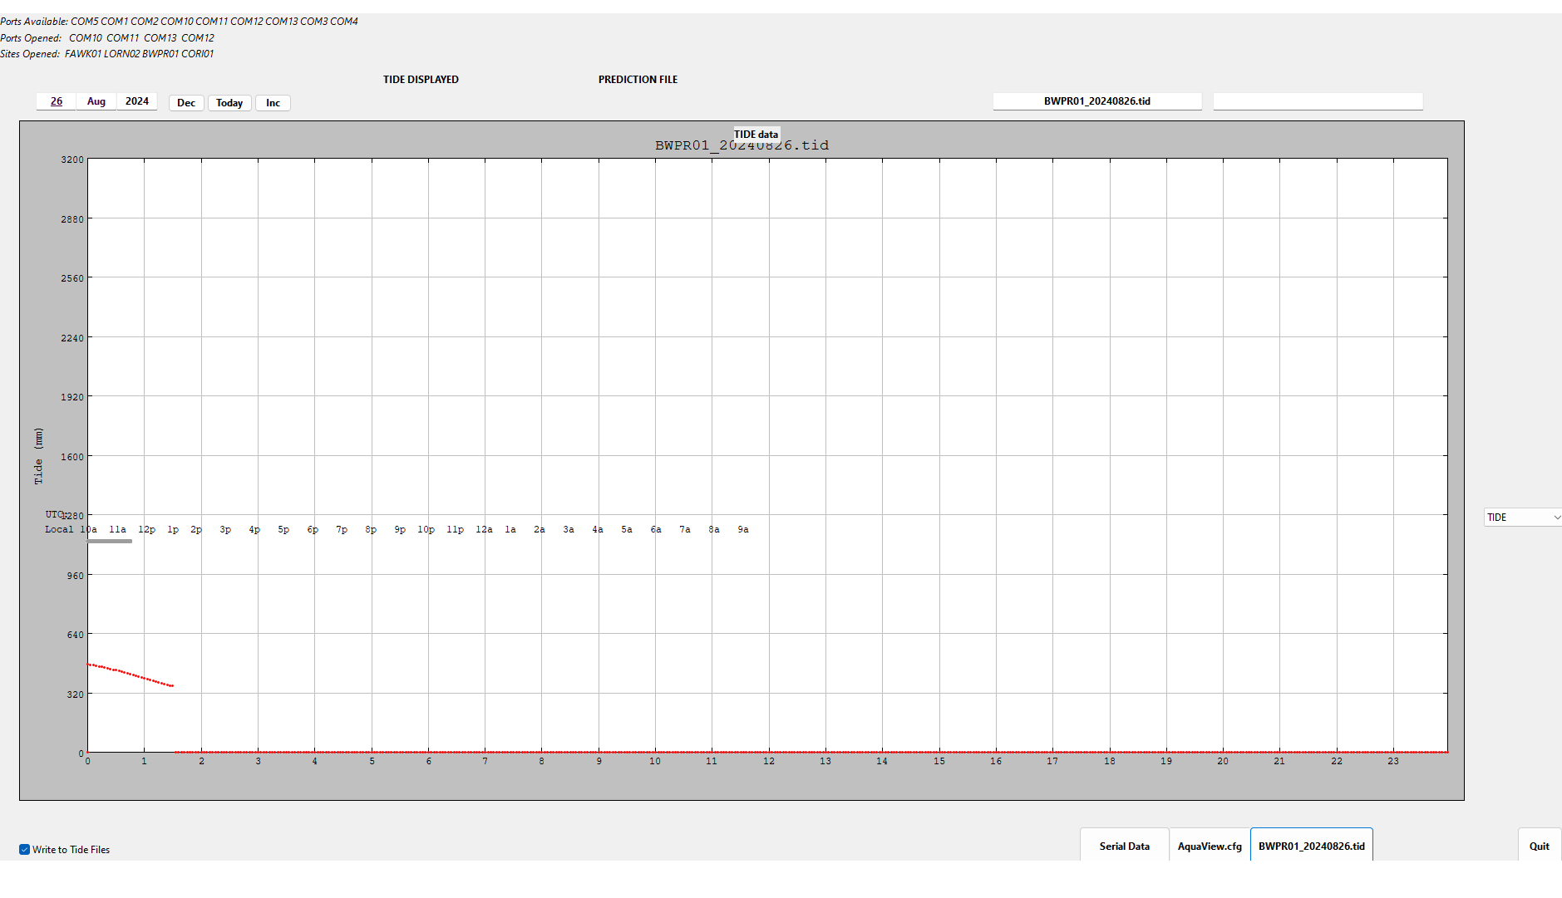This screenshot has height=898, width=1562.
Task: Switch to the Serial Data tab
Action: click(x=1124, y=845)
